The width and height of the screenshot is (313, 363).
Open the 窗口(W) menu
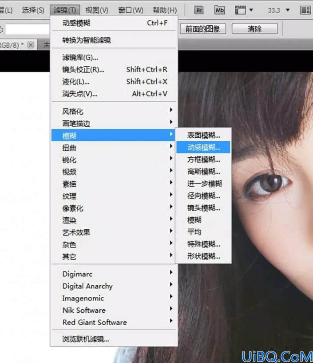131,10
